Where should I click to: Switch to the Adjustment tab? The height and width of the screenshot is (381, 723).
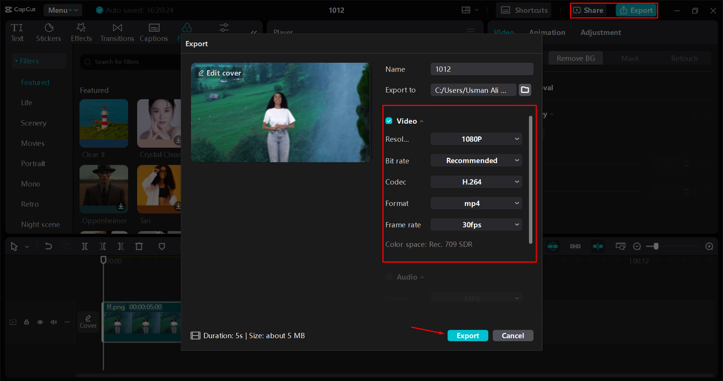coord(600,33)
